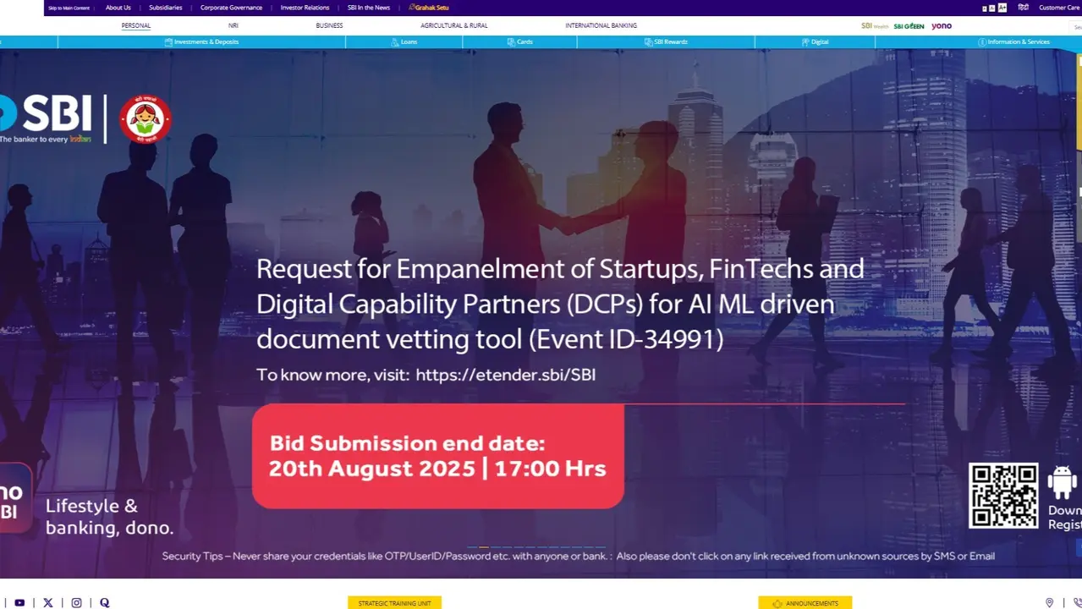Open SBI Instagram profile icon
This screenshot has width=1082, height=609.
click(76, 603)
